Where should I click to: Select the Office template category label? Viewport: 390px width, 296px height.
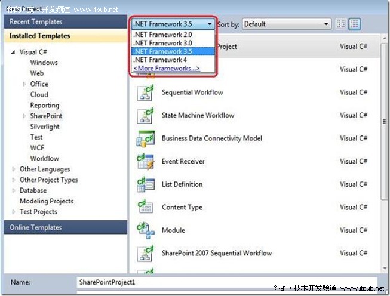pyautogui.click(x=39, y=84)
